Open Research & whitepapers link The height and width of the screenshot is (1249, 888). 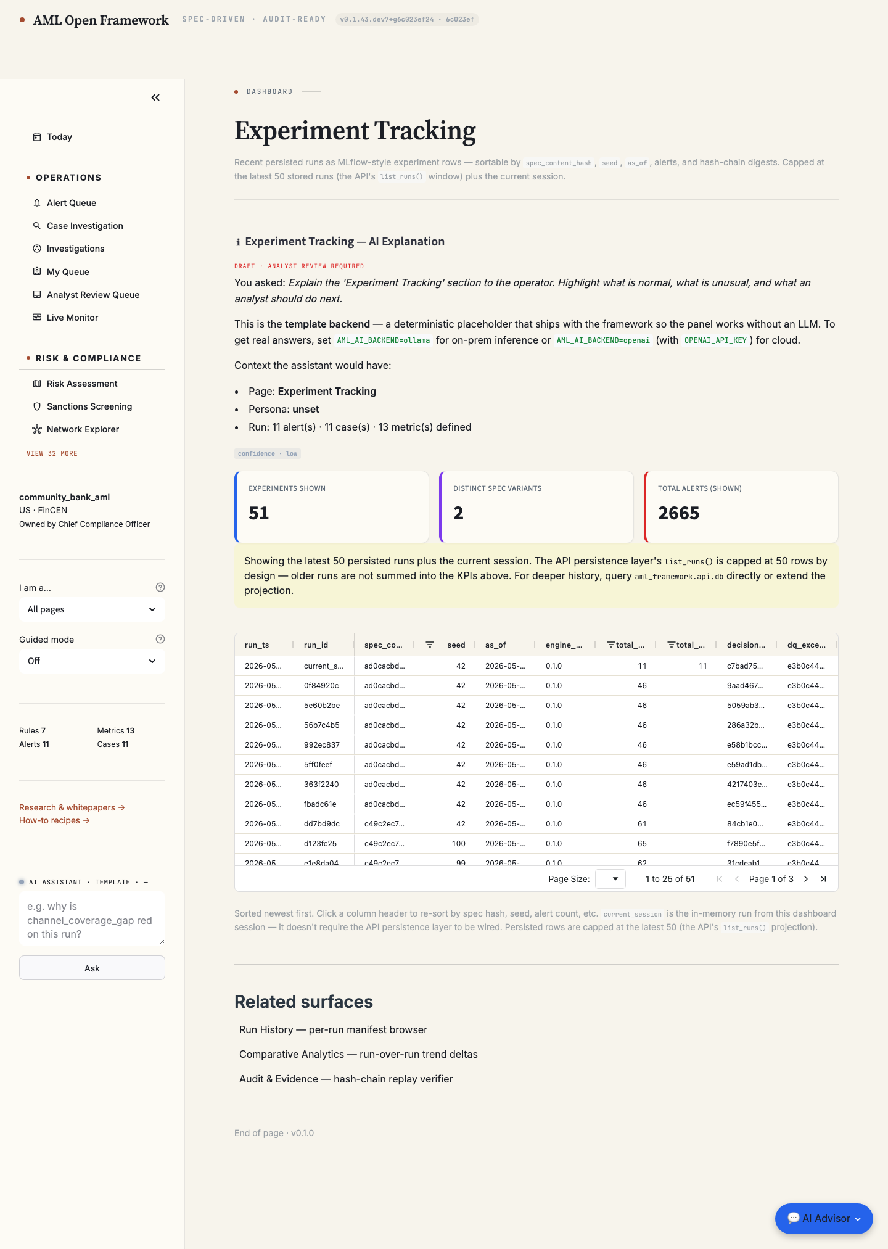click(x=72, y=807)
